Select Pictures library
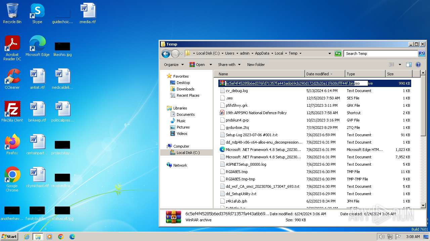The width and height of the screenshot is (430, 241). (x=183, y=127)
